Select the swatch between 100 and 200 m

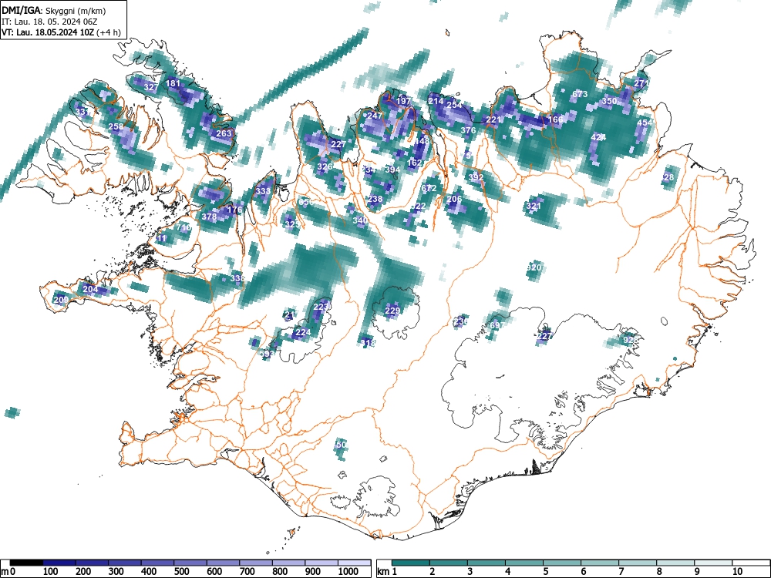click(x=59, y=563)
